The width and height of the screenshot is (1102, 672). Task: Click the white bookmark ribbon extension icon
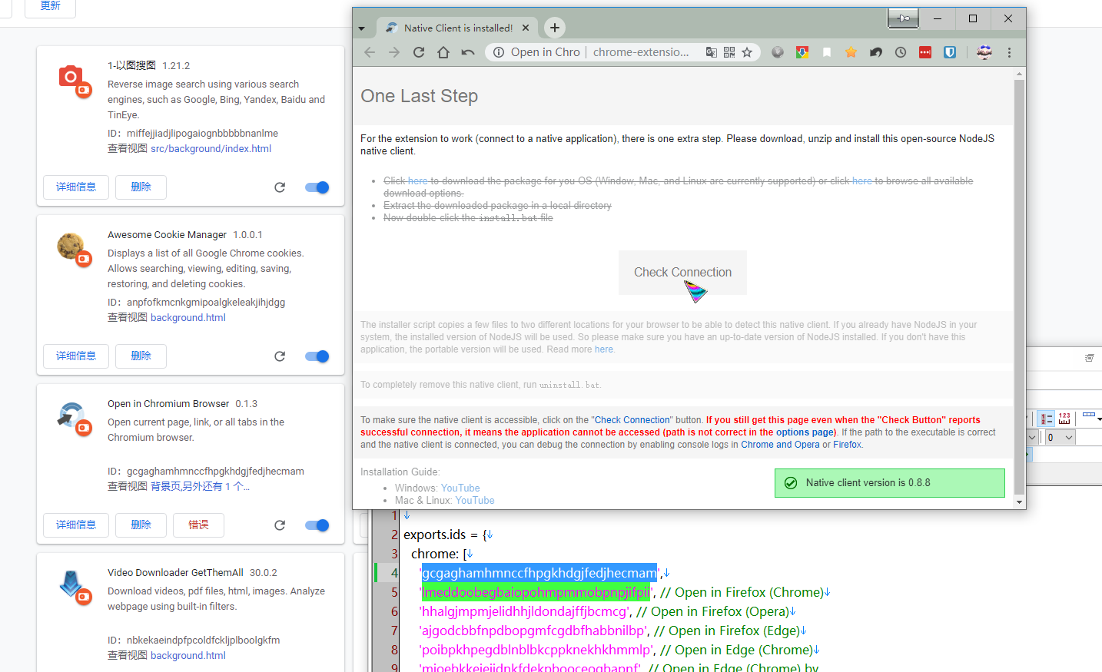tap(827, 52)
